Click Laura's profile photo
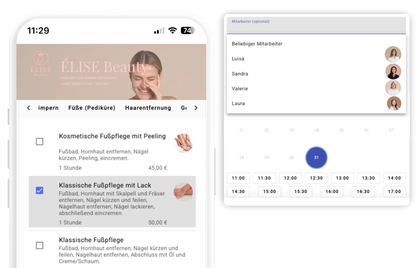Screen dimensions: 419x268 click(x=394, y=104)
